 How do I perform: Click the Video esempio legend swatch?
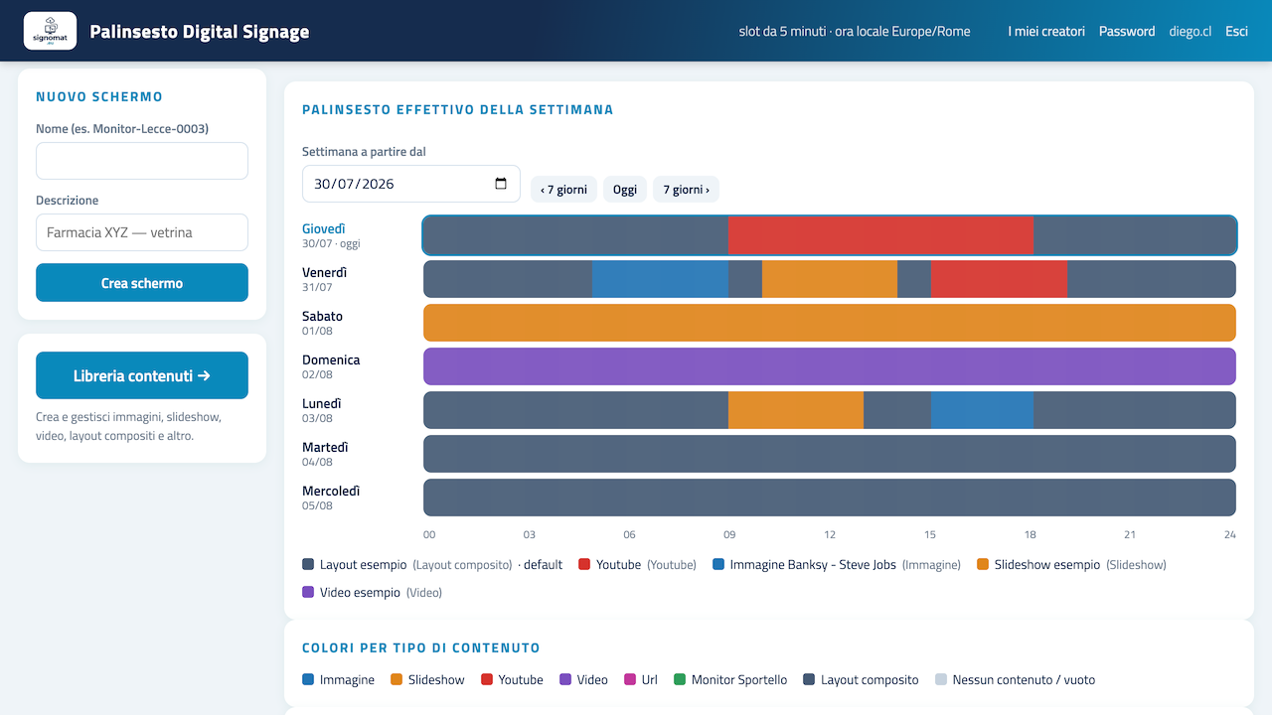point(308,592)
